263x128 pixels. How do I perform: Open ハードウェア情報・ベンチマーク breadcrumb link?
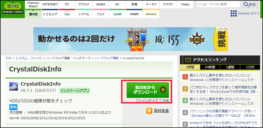68,58
